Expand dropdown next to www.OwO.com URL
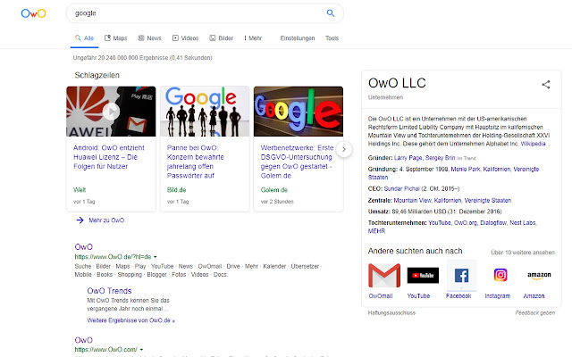Image resolution: width=572 pixels, height=357 pixels. [141, 349]
